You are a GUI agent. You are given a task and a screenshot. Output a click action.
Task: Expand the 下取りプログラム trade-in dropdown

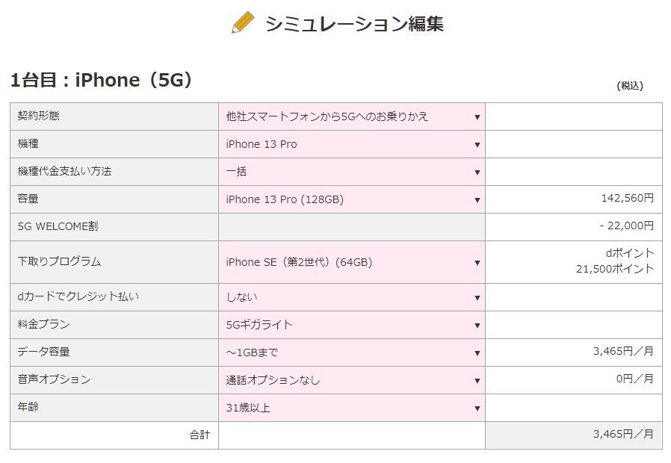click(x=352, y=262)
